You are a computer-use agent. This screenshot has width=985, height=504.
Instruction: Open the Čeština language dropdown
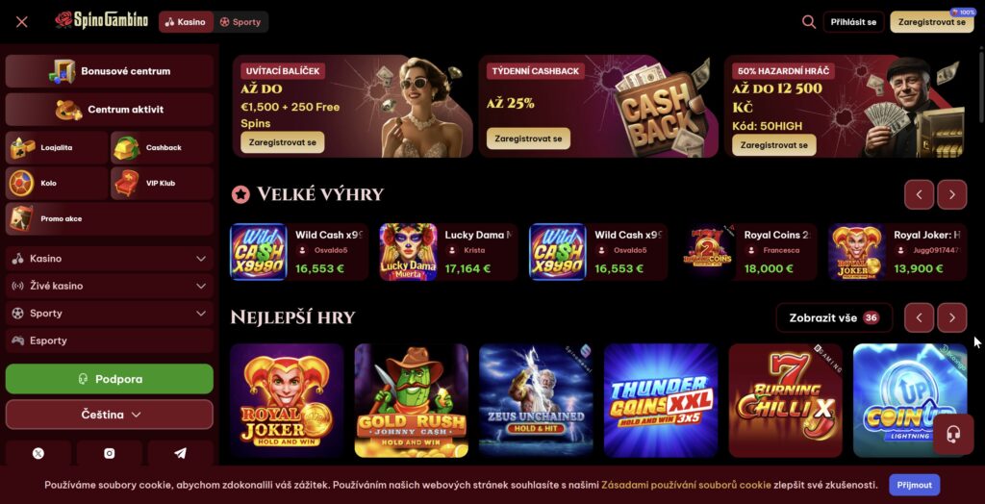(110, 415)
